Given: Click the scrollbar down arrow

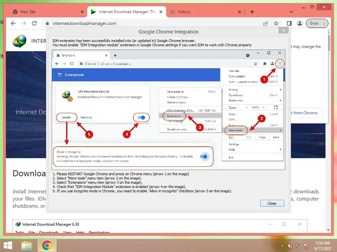Looking at the screenshot, I should (x=328, y=230).
